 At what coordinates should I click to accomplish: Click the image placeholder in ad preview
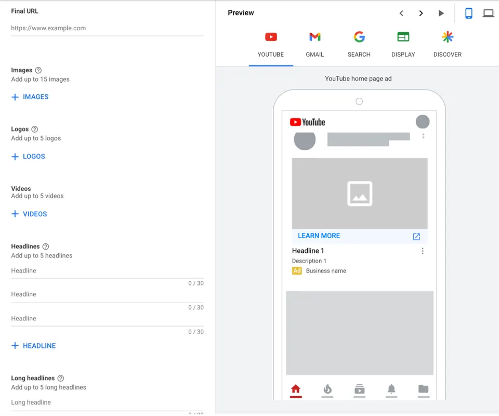coord(360,193)
